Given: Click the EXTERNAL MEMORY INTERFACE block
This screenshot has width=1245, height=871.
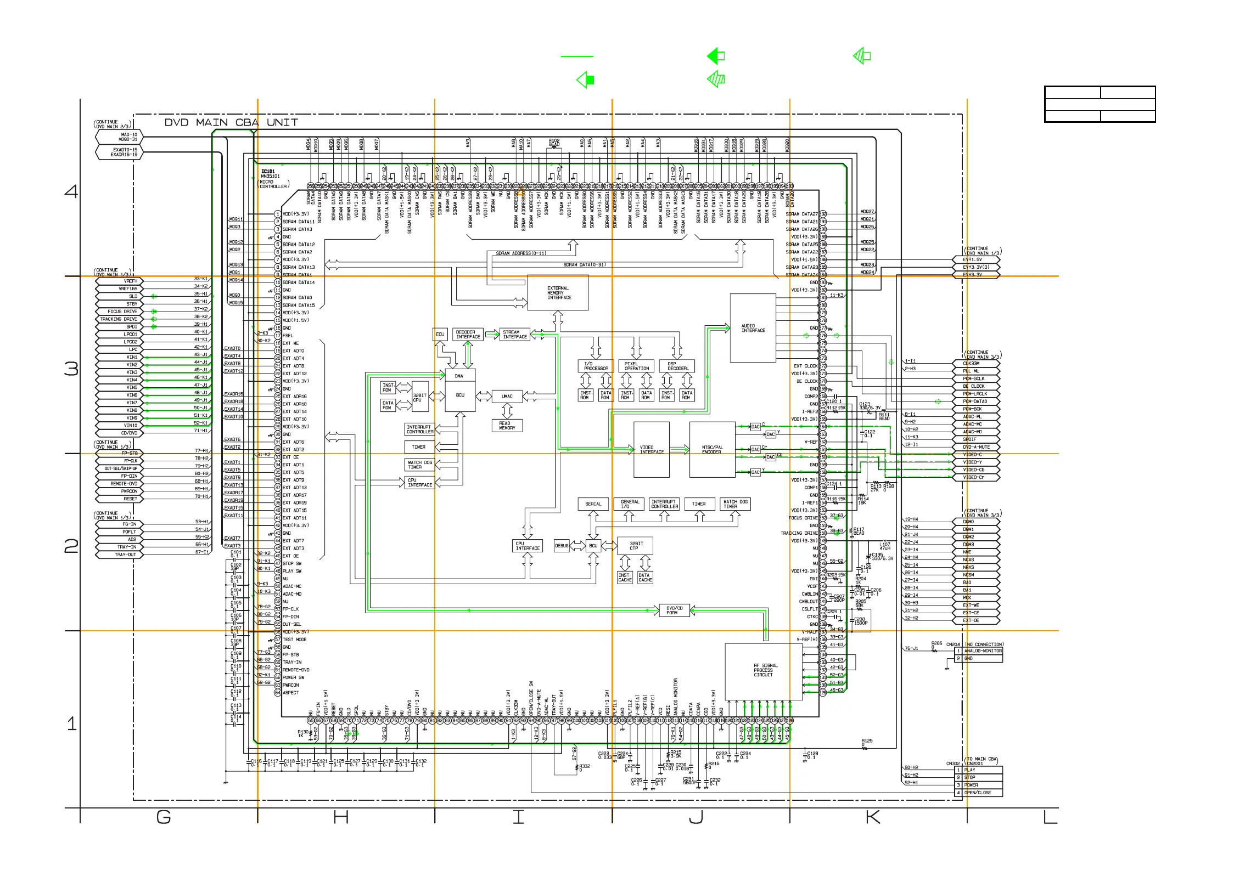Looking at the screenshot, I should pos(558,293).
